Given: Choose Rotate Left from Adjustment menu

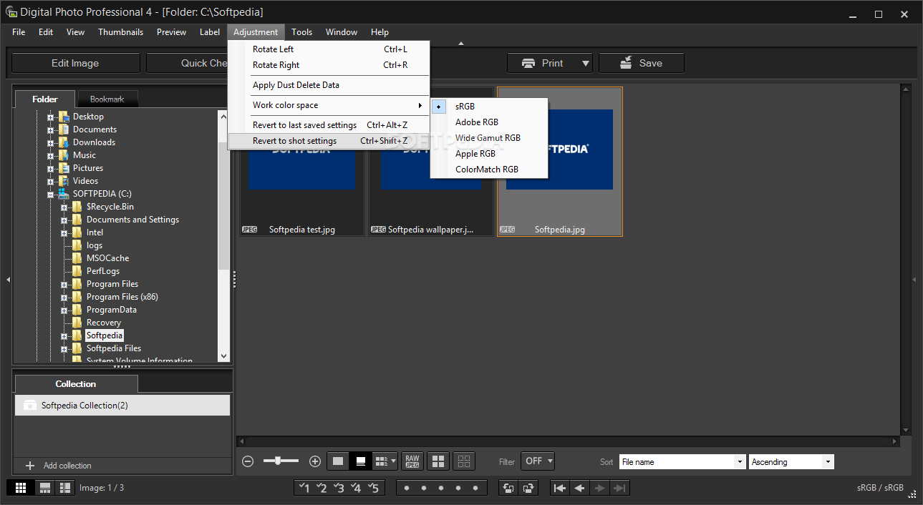Looking at the screenshot, I should point(329,49).
